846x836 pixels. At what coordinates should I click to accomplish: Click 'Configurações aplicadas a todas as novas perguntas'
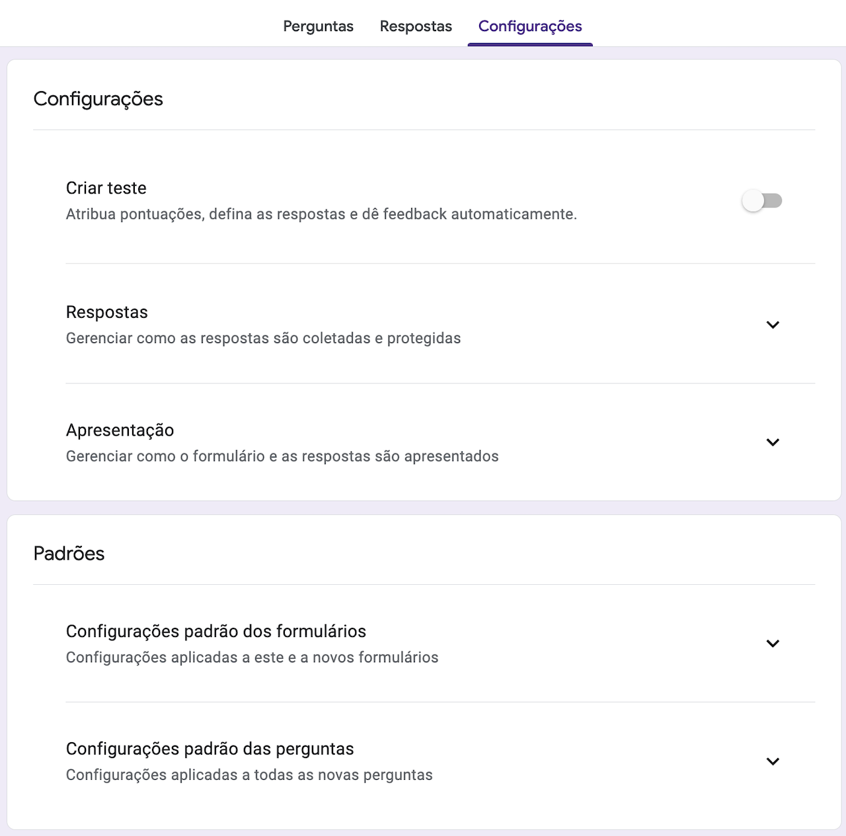click(x=249, y=775)
